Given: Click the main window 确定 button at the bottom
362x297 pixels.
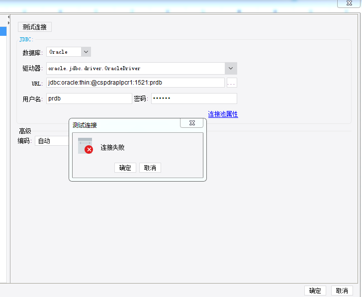Looking at the screenshot, I should tap(315, 291).
